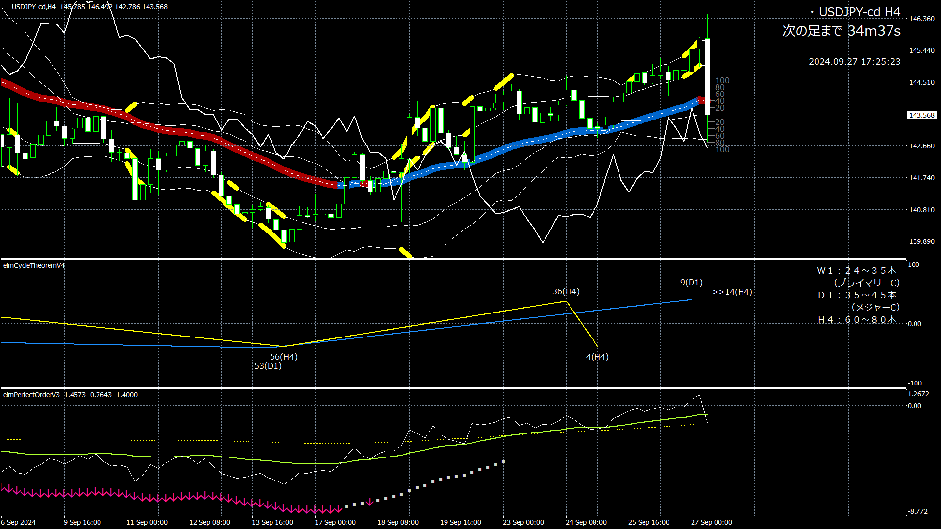Image resolution: width=941 pixels, height=529 pixels.
Task: Click the 2024.09.27 17:25:23 timestamp label
Action: pyautogui.click(x=854, y=62)
